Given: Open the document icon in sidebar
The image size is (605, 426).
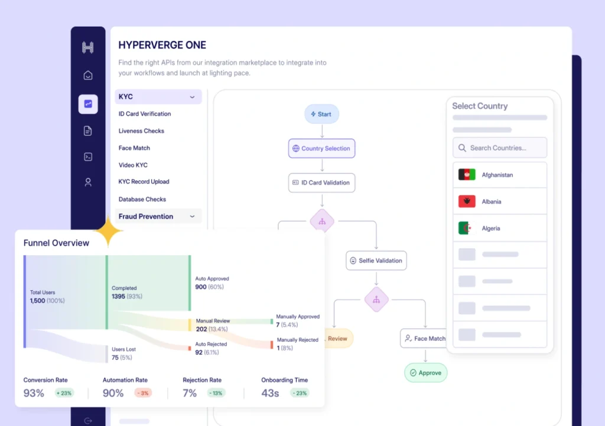Looking at the screenshot, I should click(x=88, y=131).
